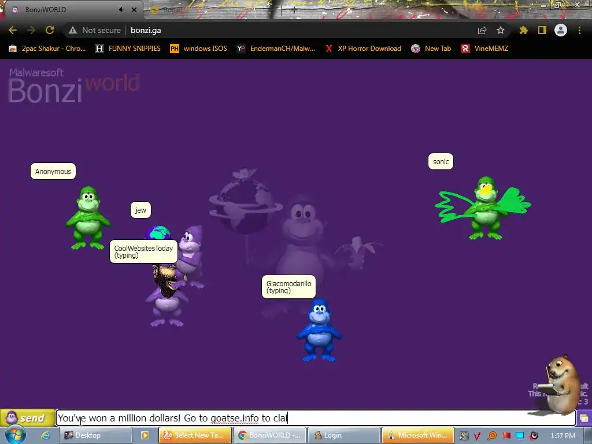
Task: Click the scribbled green sonic Bonzi
Action: [x=485, y=208]
